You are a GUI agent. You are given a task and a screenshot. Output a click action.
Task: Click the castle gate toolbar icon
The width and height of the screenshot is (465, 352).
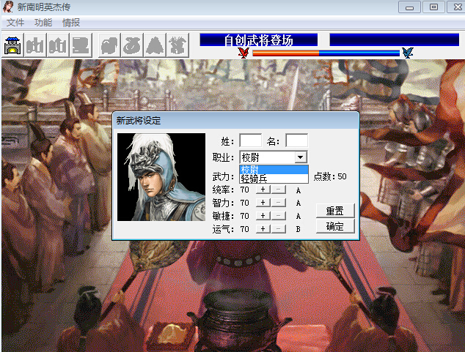[12, 45]
